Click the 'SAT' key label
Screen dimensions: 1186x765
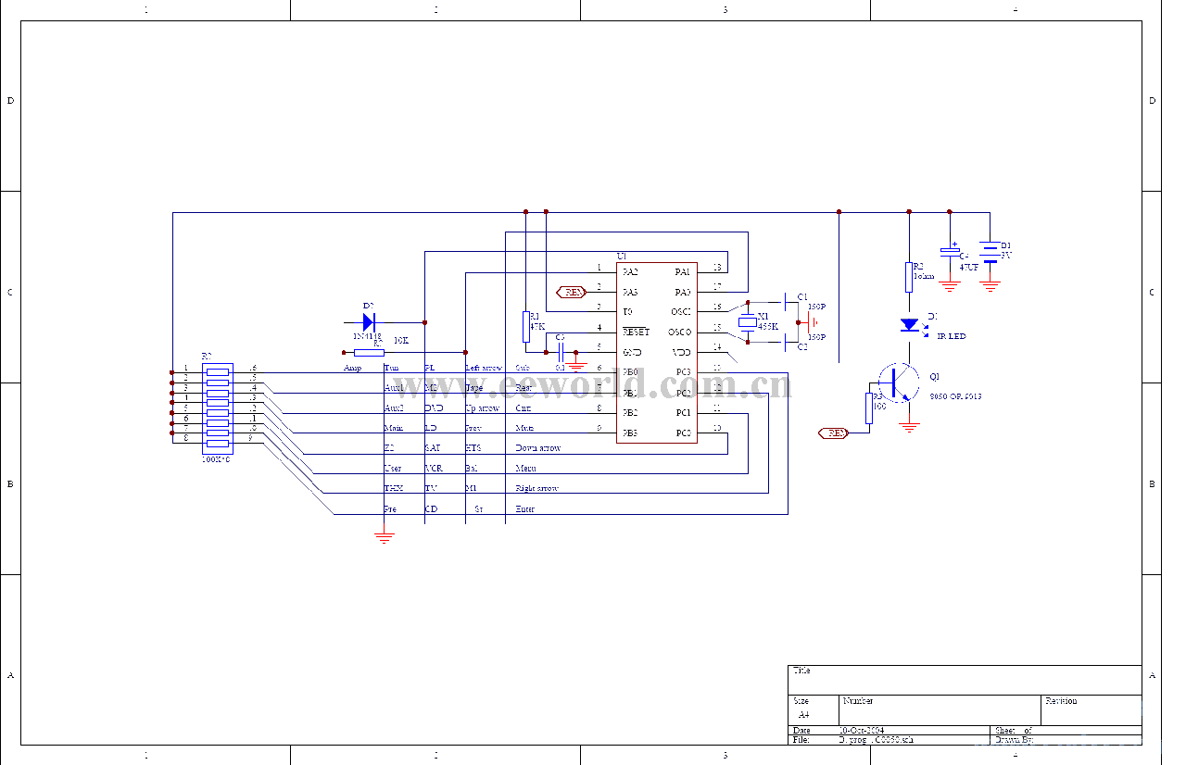(433, 448)
